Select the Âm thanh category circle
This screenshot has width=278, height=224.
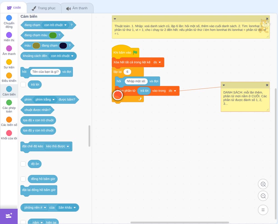9,48
